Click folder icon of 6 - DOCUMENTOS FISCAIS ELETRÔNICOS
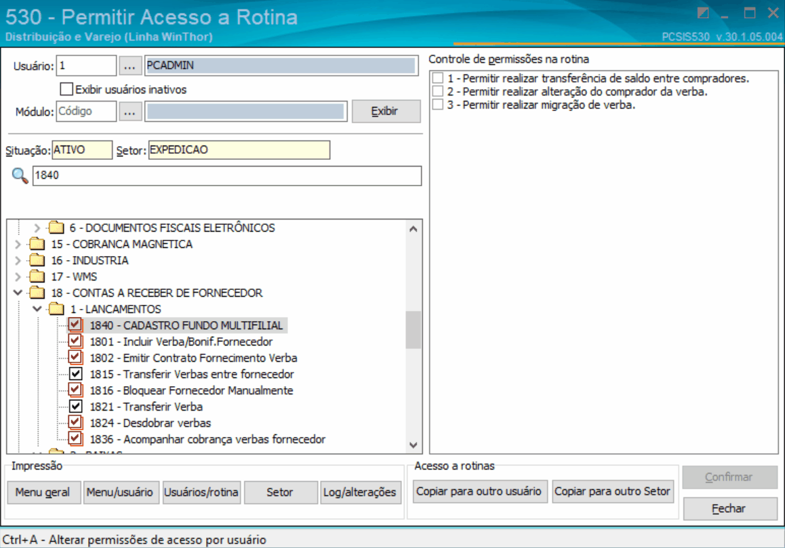 tap(56, 228)
